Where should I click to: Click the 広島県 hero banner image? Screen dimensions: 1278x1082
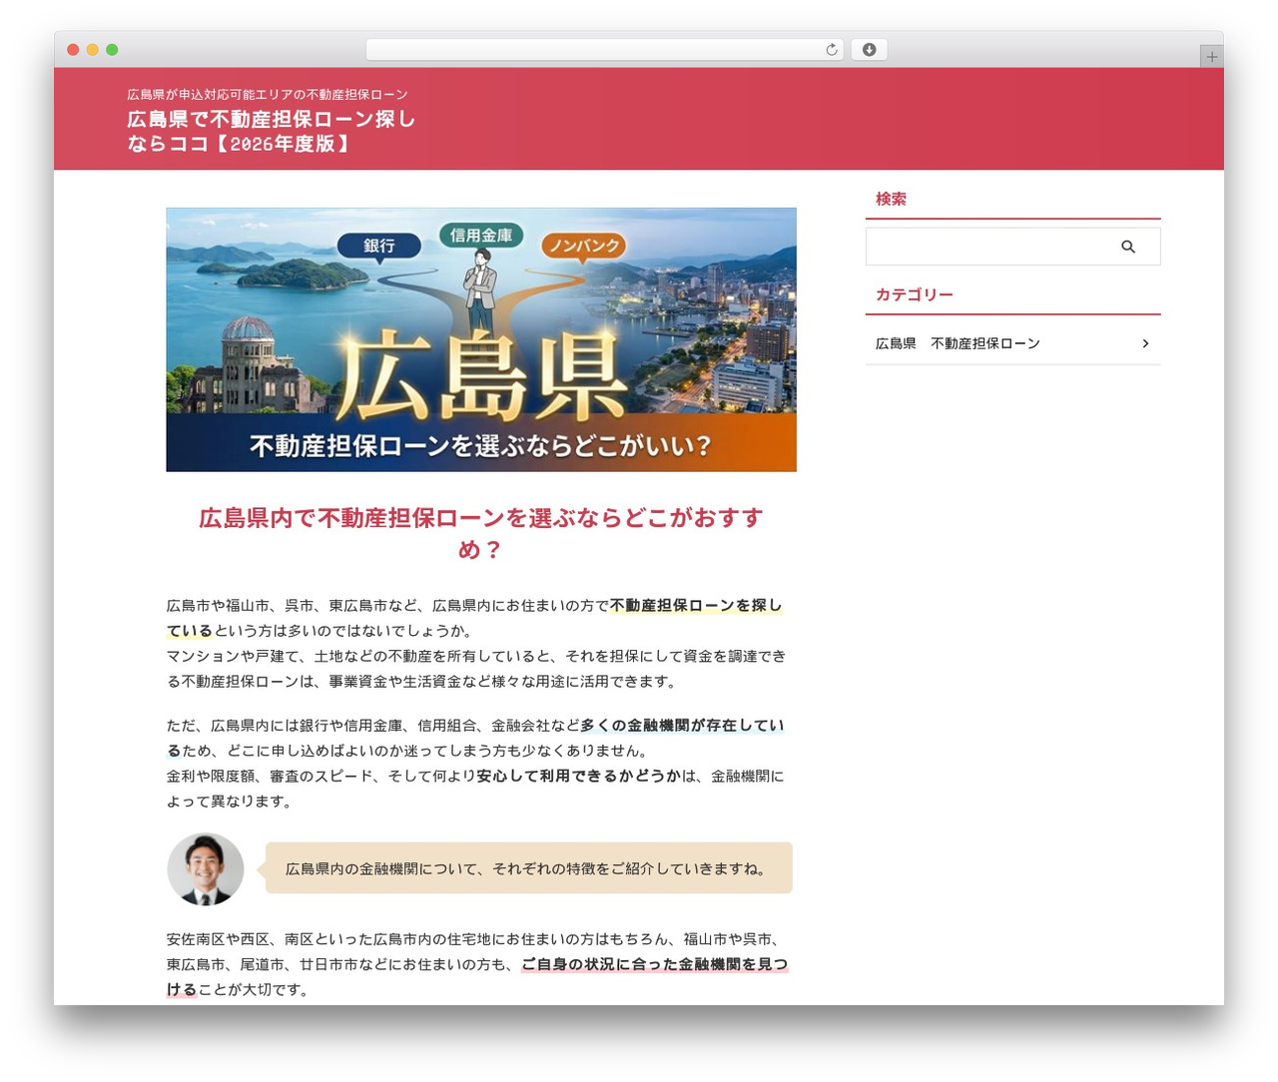[481, 339]
